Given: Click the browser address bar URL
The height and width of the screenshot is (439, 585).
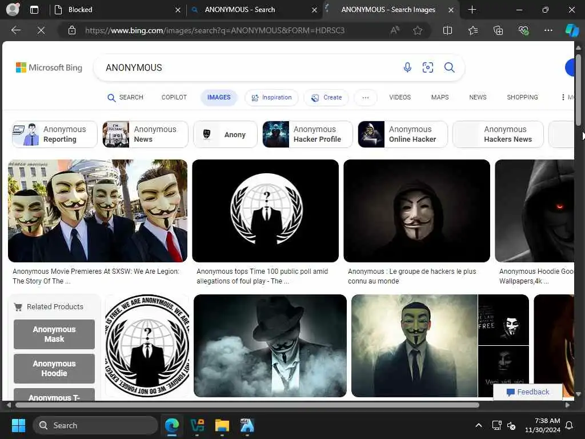Looking at the screenshot, I should tap(215, 30).
